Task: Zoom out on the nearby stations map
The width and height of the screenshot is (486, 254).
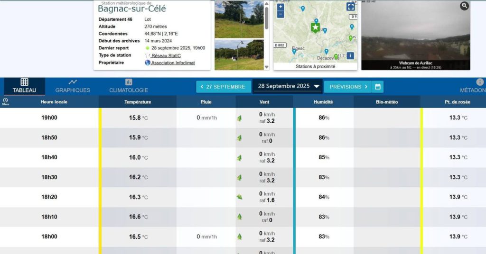Action: pyautogui.click(x=280, y=14)
